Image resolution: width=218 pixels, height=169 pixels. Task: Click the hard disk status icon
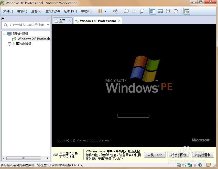179,165
